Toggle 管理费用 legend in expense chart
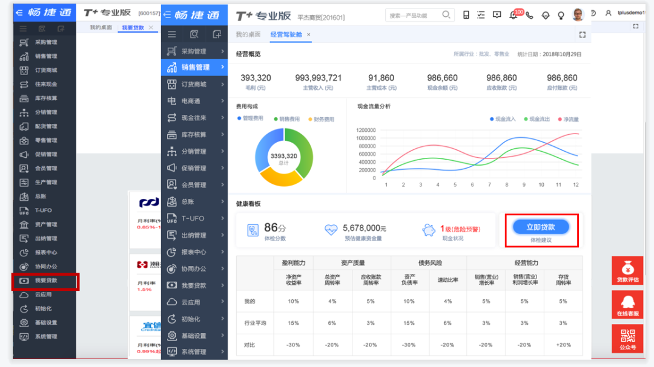The image size is (654, 367). [x=250, y=119]
